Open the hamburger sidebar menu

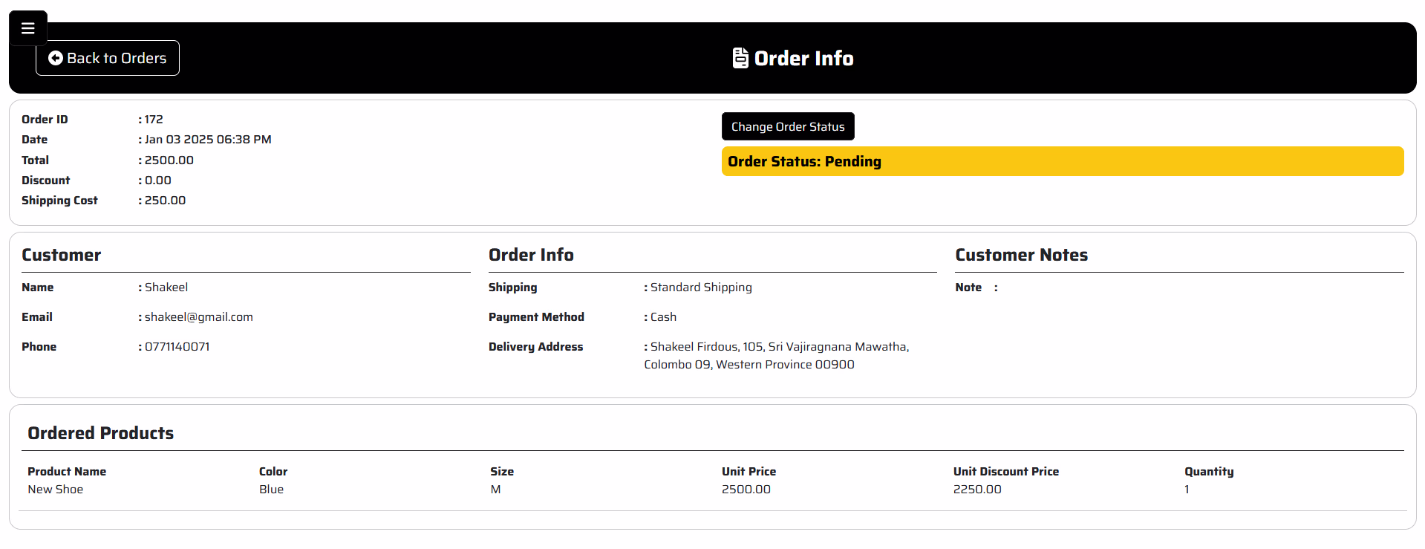click(28, 28)
